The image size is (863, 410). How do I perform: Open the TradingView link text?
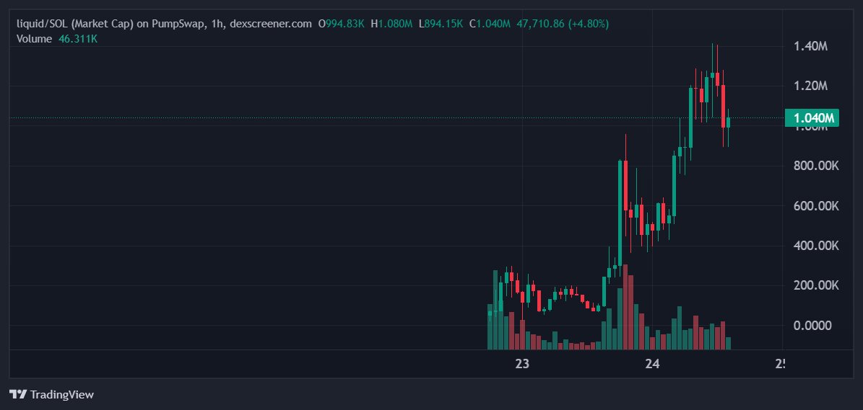point(62,394)
